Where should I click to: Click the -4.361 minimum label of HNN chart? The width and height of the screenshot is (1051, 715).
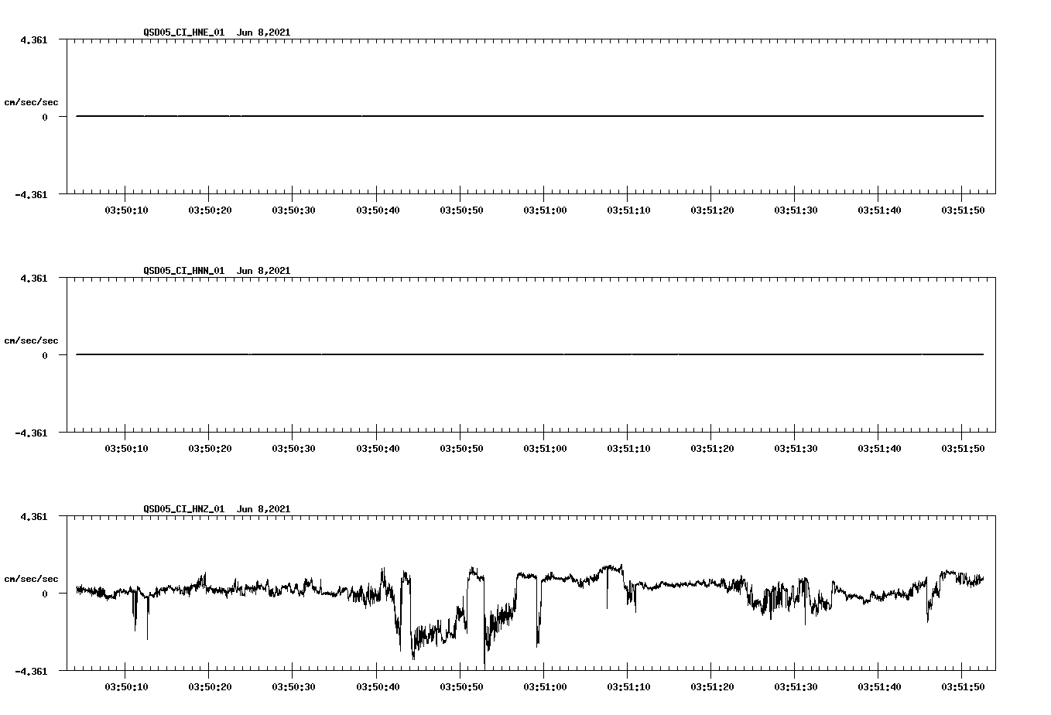click(x=31, y=433)
